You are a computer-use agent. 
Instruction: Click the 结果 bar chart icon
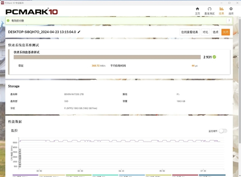tap(221, 9)
